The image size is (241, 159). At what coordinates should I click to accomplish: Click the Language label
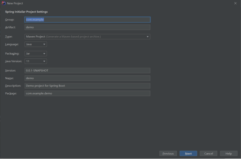pyautogui.click(x=12, y=44)
